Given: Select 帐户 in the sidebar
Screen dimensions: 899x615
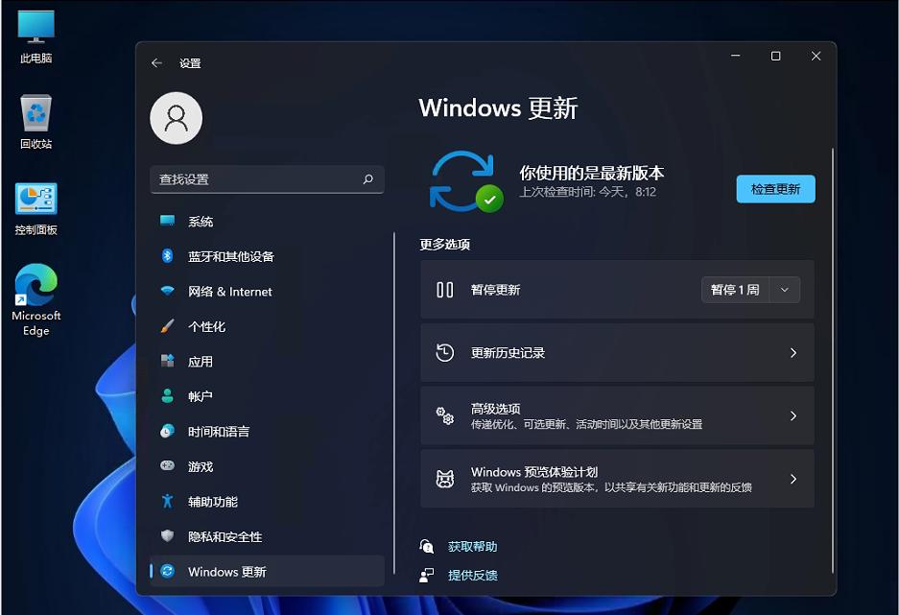Looking at the screenshot, I should [267, 396].
